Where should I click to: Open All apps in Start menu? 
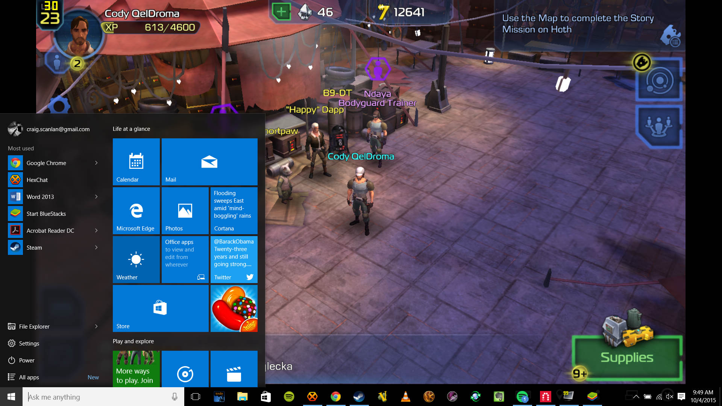[29, 377]
